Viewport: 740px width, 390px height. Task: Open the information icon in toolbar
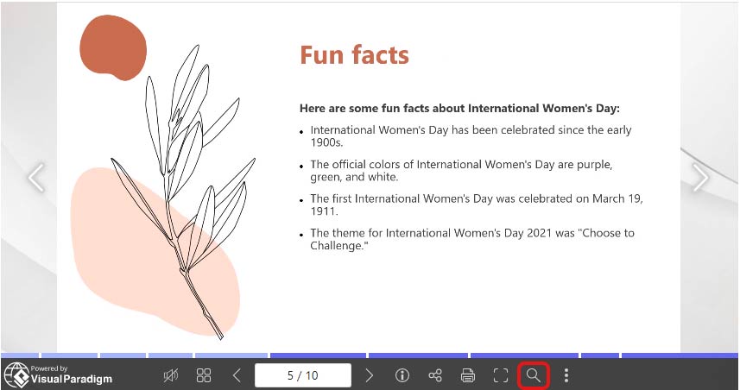pyautogui.click(x=402, y=375)
